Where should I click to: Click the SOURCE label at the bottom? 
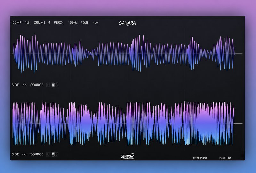37,154
